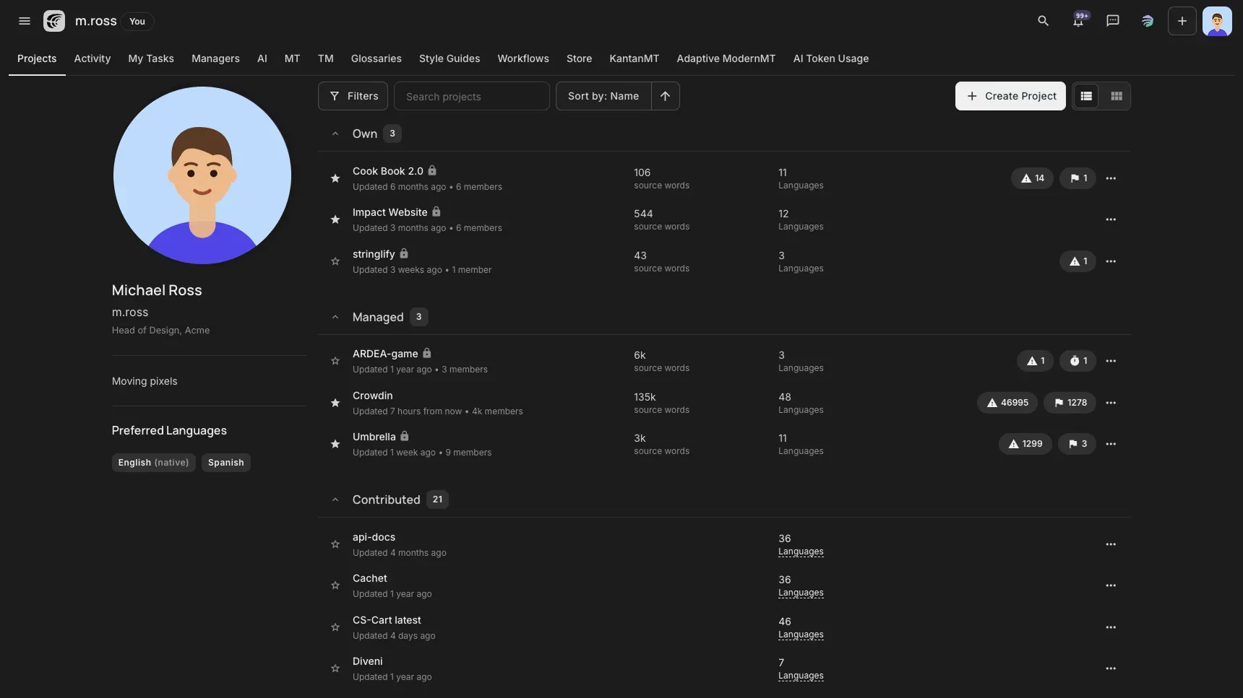Open Crowdin project flag badge 1278
Screen dimensions: 1243x698
pyautogui.click(x=1070, y=403)
